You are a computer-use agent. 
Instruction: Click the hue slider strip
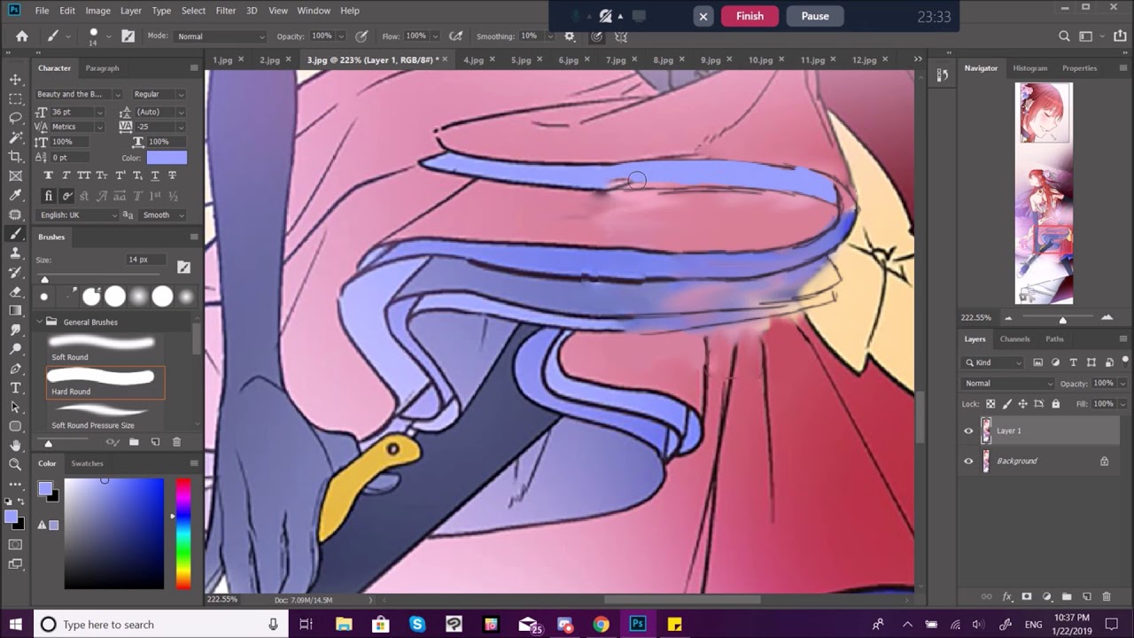tap(183, 533)
